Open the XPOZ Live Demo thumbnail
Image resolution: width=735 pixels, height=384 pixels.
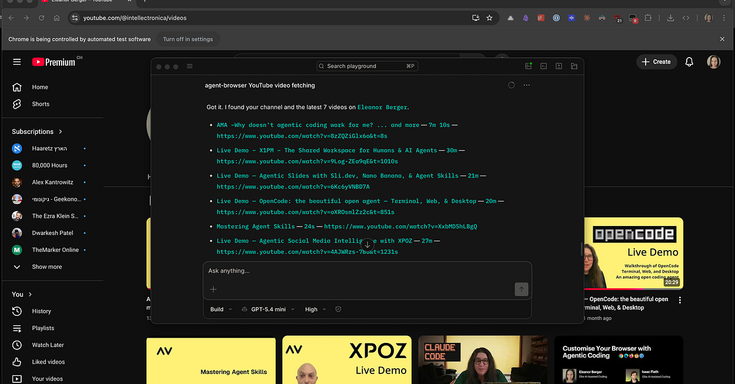tap(347, 360)
